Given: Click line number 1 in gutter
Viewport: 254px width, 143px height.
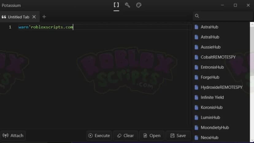Looking at the screenshot, I should [10, 27].
